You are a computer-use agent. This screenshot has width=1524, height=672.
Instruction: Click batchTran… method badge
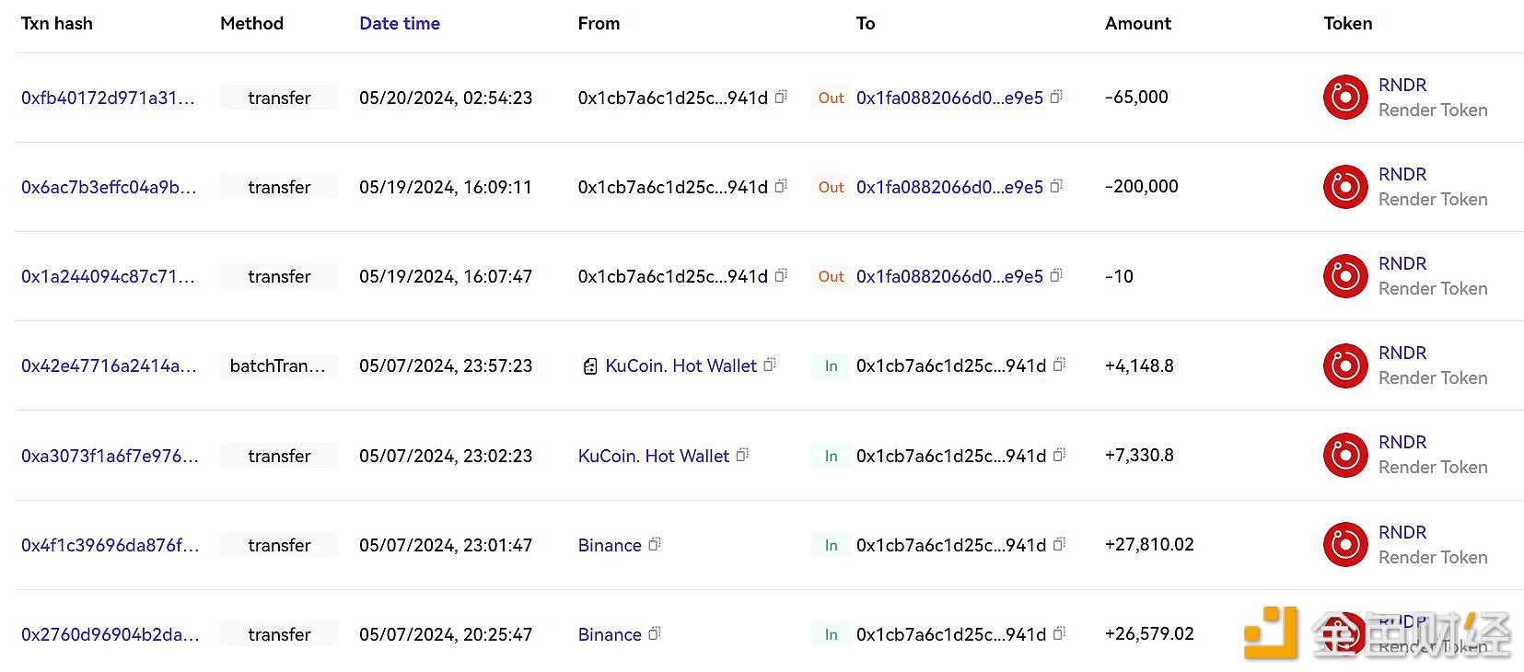279,365
